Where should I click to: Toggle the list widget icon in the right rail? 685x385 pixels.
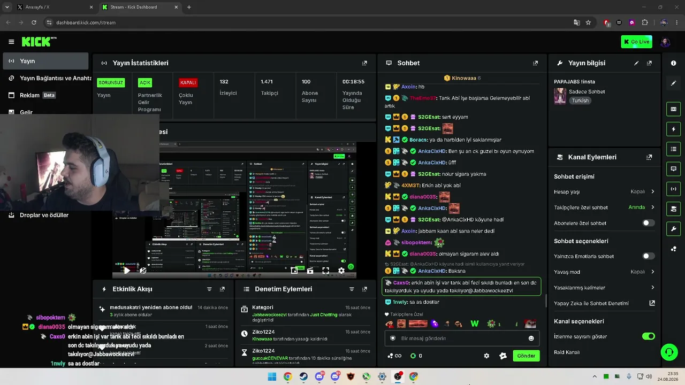[x=673, y=149]
